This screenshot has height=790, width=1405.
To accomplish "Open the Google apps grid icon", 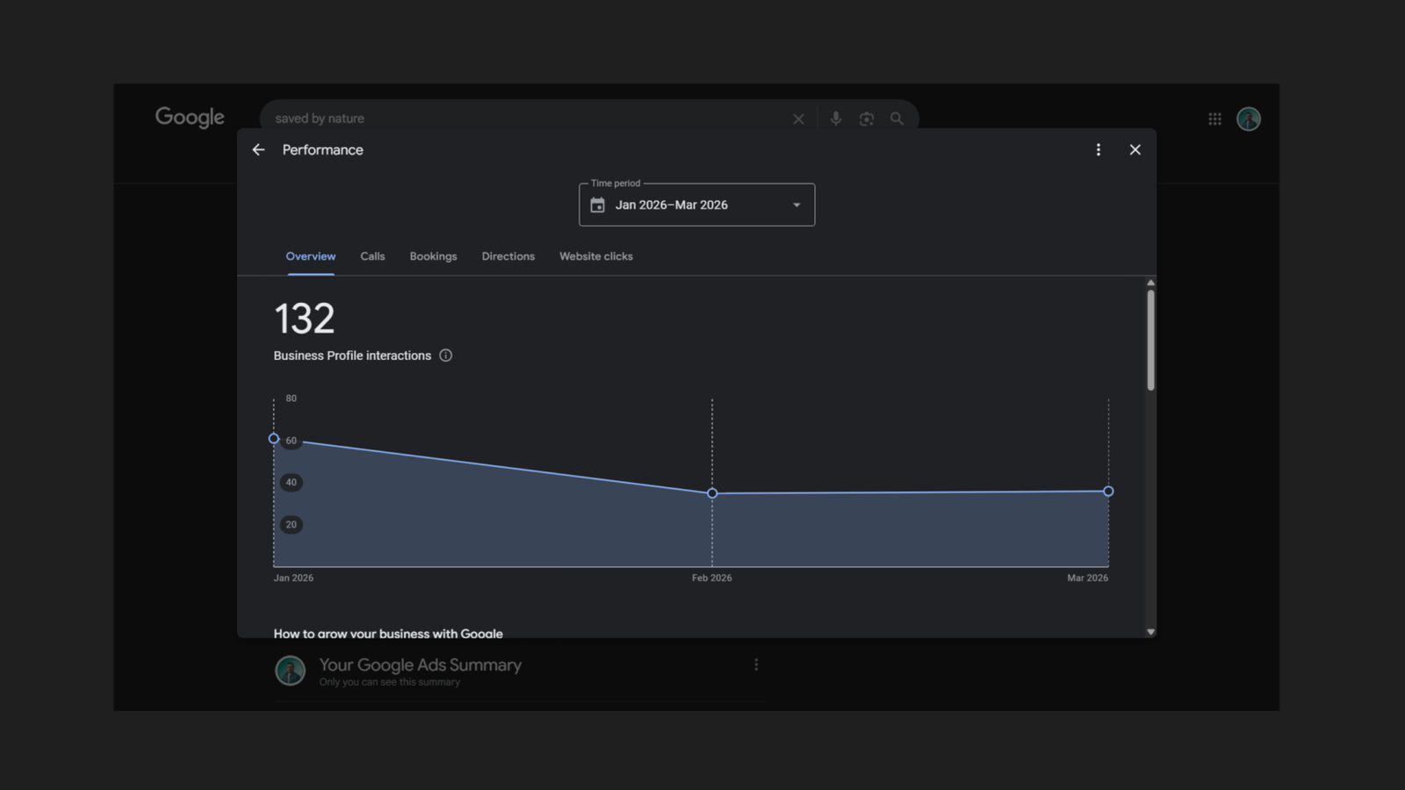I will click(x=1215, y=118).
